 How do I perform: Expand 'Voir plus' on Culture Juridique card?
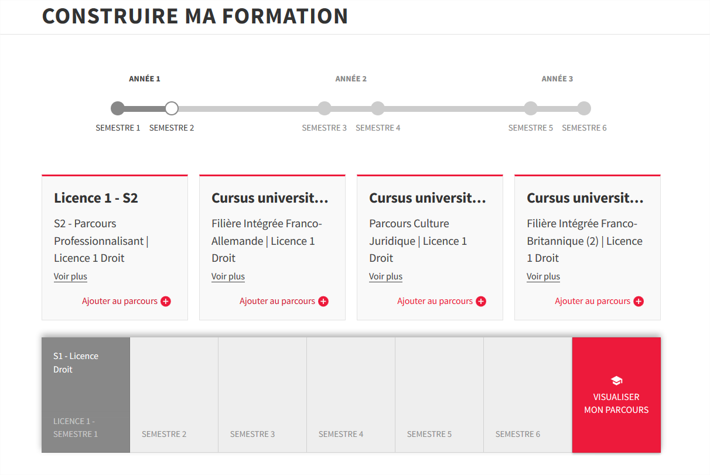[385, 276]
